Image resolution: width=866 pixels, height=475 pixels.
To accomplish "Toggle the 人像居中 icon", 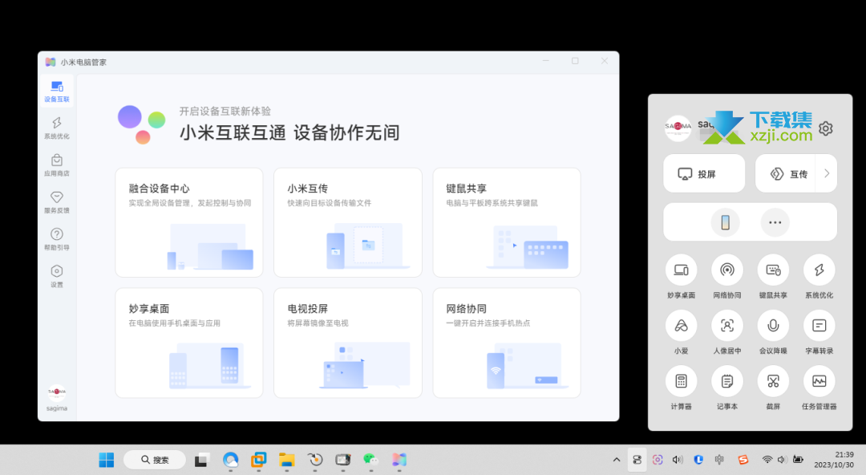I will pyautogui.click(x=726, y=326).
